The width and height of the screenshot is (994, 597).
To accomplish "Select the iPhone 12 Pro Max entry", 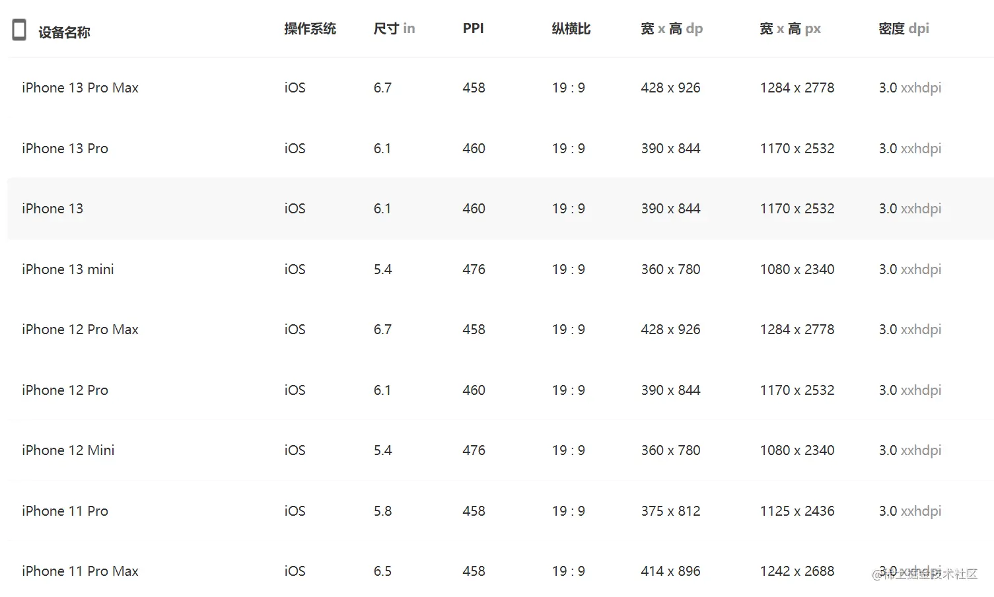I will pyautogui.click(x=80, y=330).
